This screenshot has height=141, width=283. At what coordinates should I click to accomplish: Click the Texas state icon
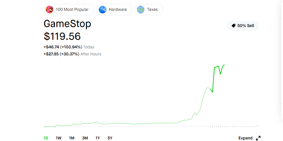pos(141,10)
